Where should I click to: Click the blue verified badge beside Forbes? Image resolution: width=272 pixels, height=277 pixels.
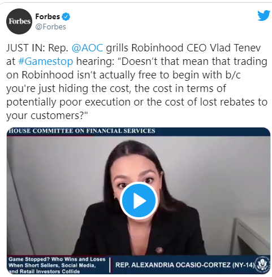(x=66, y=17)
